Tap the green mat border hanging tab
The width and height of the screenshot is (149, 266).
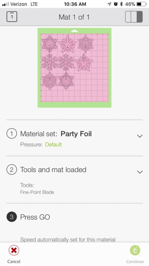tap(74, 31)
